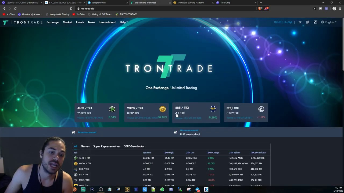Click the wallet address TBZsXU...Ka3fyE

pos(283,22)
